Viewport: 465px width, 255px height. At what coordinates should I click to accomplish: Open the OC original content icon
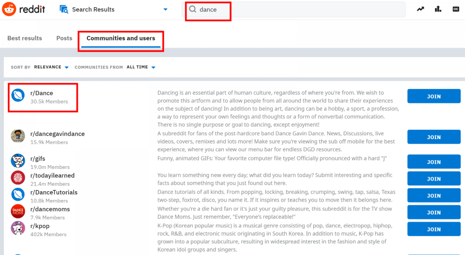pyautogui.click(x=456, y=9)
